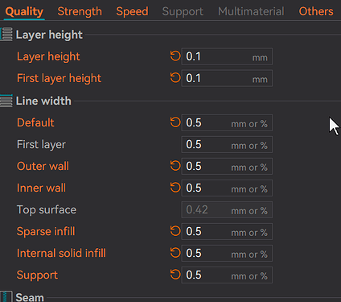Screen dimensions: 341x302
Task: Reset Default line width value
Action: [175, 122]
